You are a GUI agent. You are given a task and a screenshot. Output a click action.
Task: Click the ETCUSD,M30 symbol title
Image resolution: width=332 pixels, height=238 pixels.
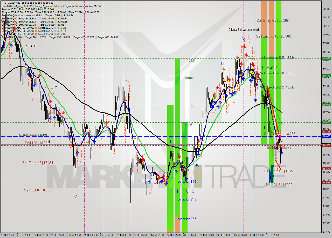(x=13, y=3)
